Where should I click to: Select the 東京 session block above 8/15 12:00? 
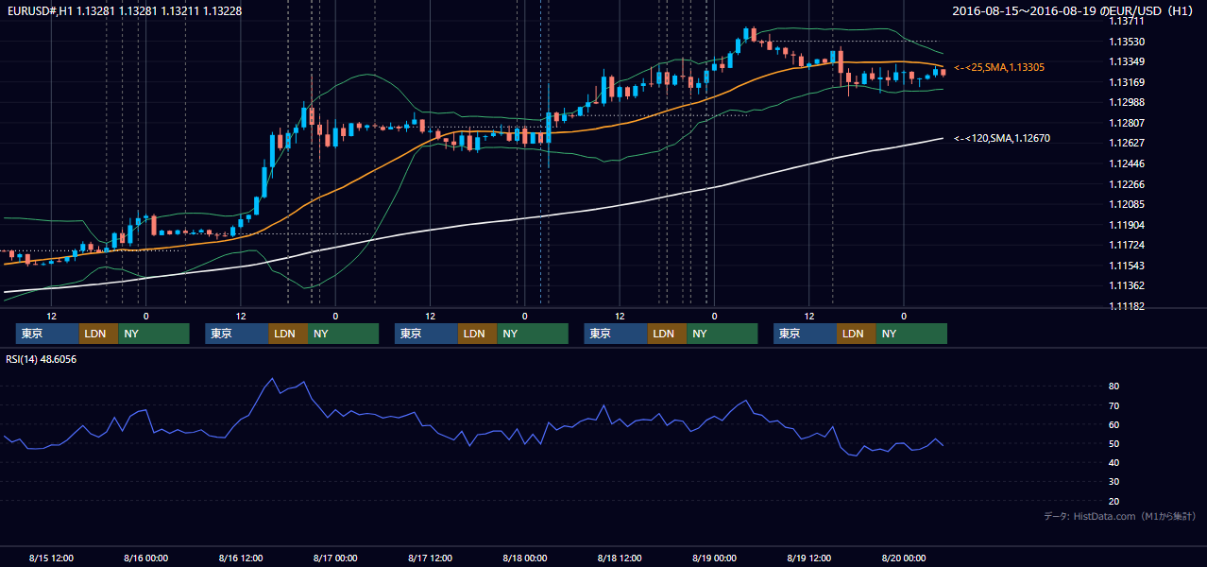click(x=47, y=334)
